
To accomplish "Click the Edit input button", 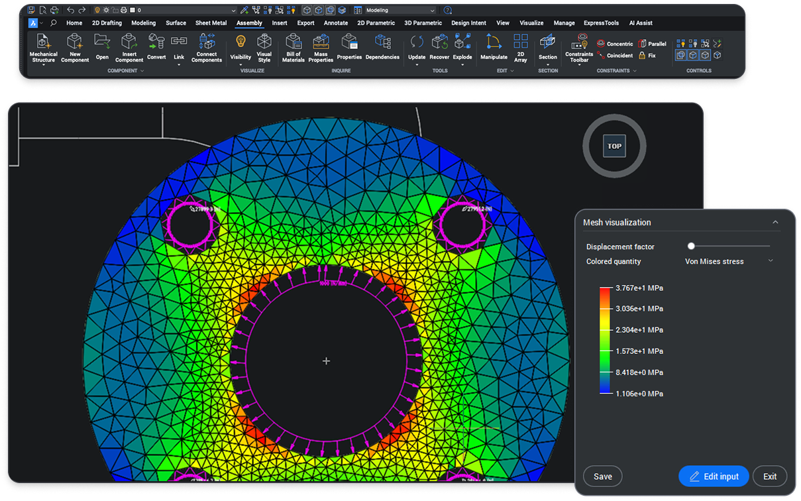I will (x=714, y=476).
